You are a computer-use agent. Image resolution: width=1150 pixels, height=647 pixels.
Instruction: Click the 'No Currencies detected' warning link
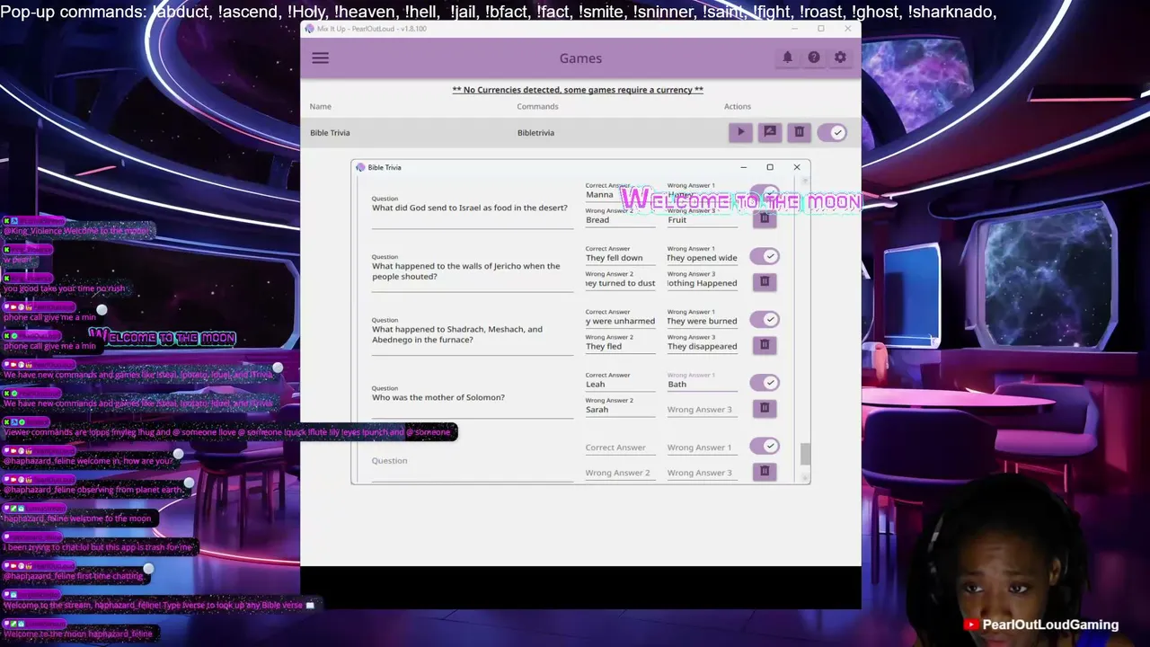pos(578,90)
